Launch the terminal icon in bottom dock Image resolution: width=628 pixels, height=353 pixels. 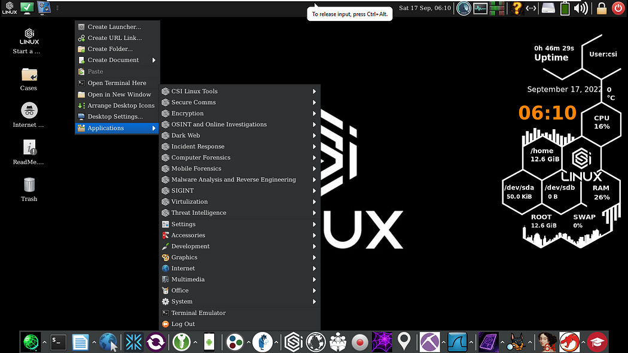point(58,342)
